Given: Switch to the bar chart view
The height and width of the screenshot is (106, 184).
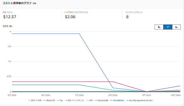Looking at the screenshot, I should [x=159, y=27].
